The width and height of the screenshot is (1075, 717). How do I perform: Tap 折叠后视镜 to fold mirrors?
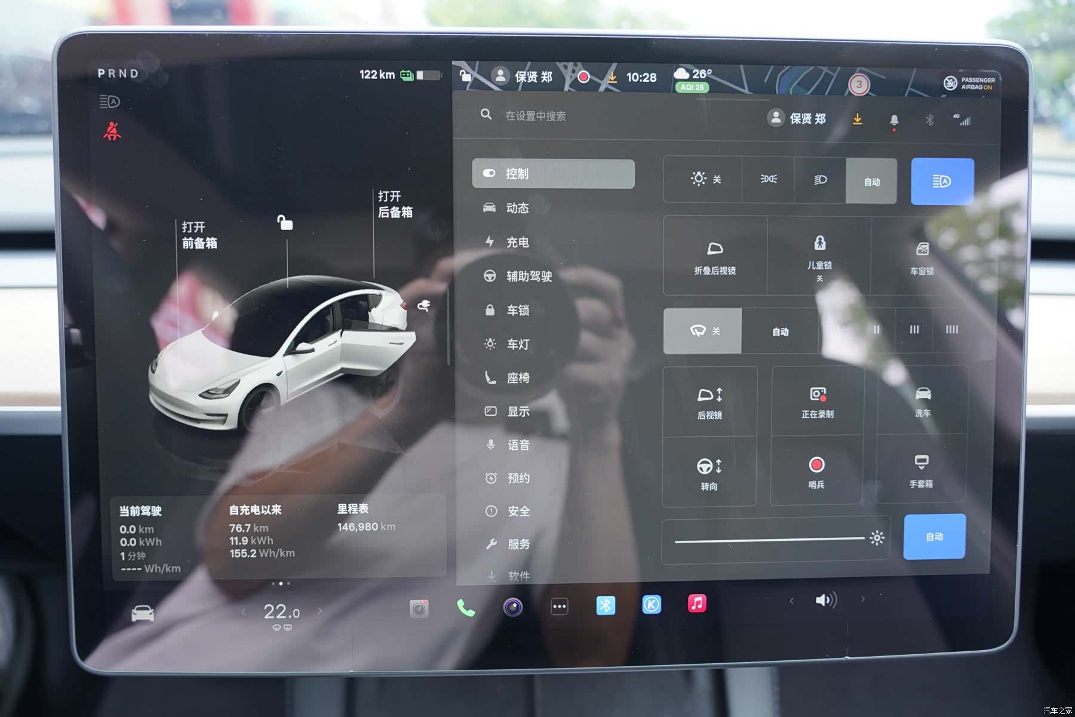(x=715, y=257)
